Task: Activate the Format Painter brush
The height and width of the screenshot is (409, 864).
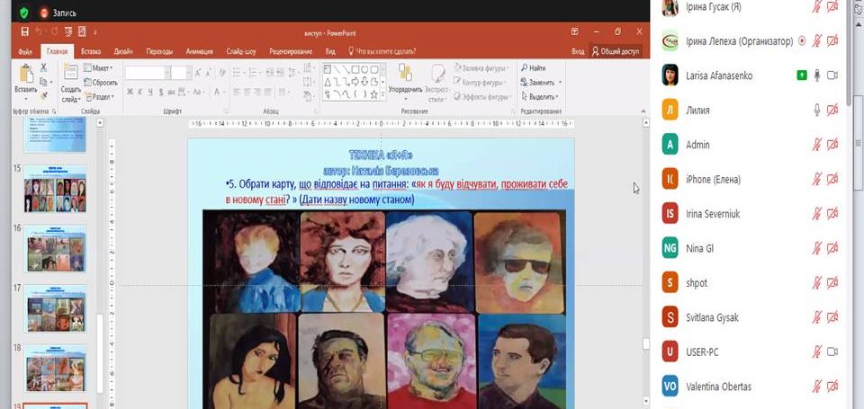Action: [43, 96]
